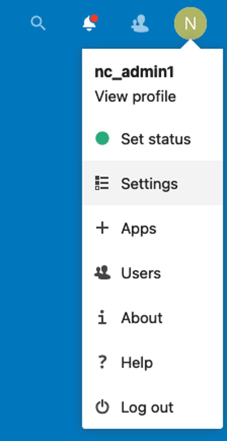Screen dimensions: 227x441
Task: Toggle your online status via the green dot
Action: point(102,139)
